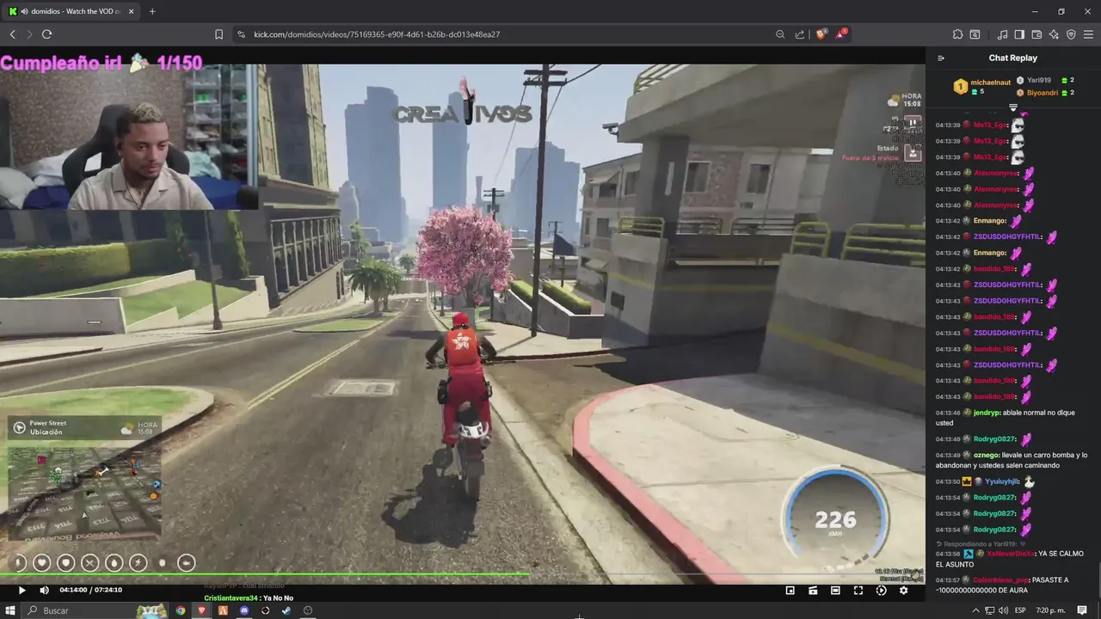Open Discord from the taskbar
The width and height of the screenshot is (1101, 619).
tap(244, 610)
